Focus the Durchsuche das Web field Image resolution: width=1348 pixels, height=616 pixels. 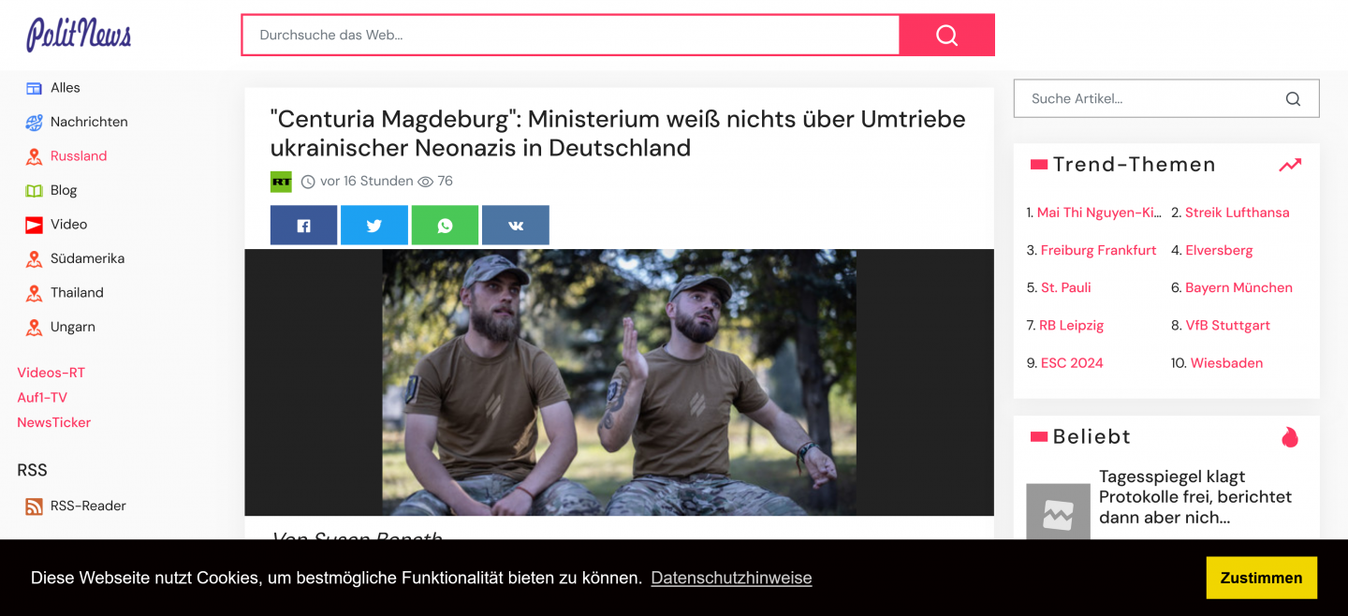tap(570, 35)
